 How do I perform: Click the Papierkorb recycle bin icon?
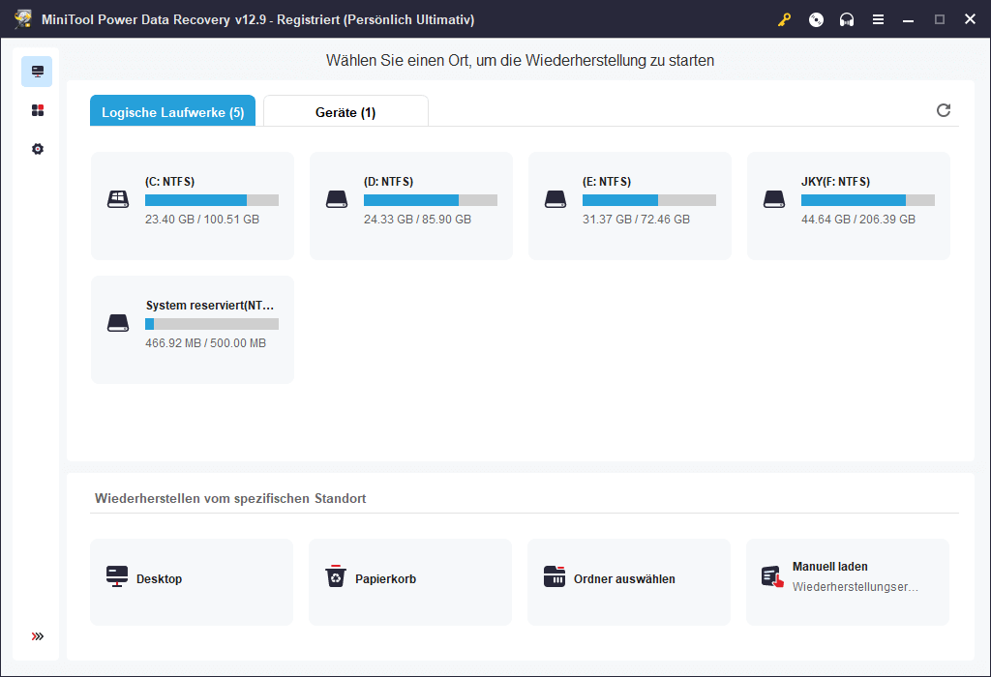336,576
